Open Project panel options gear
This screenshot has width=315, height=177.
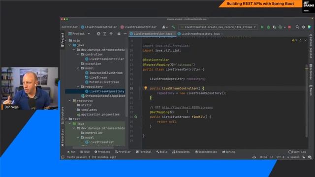tap(119, 34)
